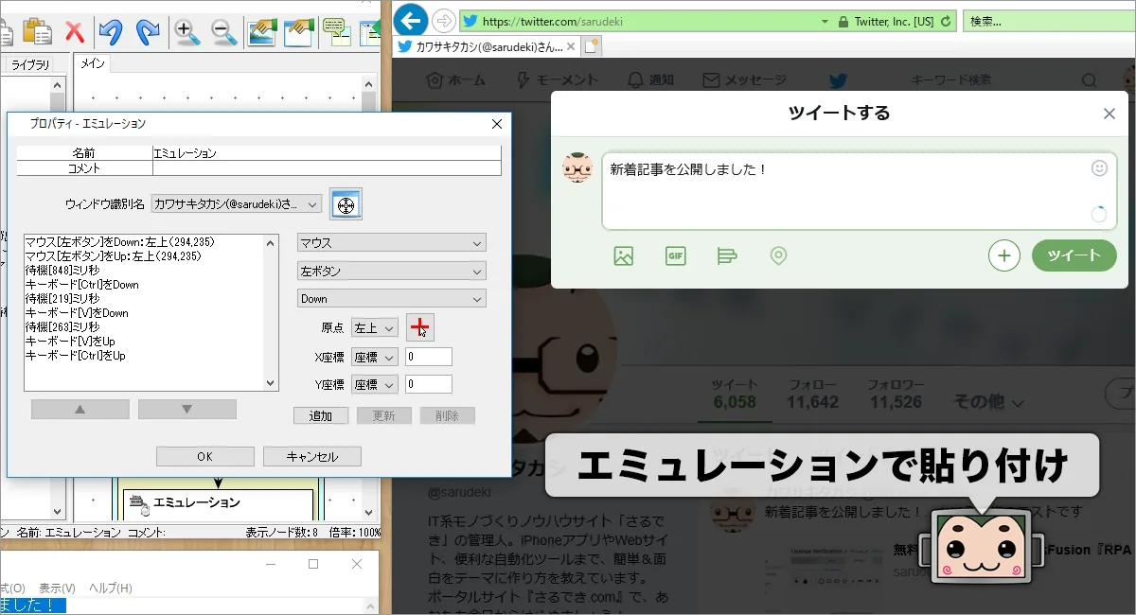The height and width of the screenshot is (615, 1136).
Task: Click the move-up triangle button below list
Action: 80,409
